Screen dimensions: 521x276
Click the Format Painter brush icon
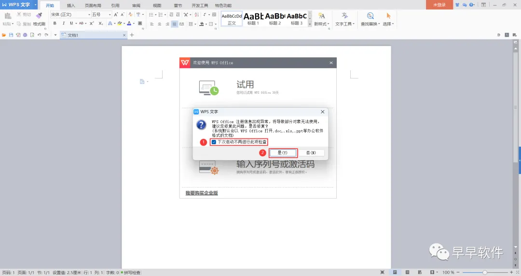point(39,15)
